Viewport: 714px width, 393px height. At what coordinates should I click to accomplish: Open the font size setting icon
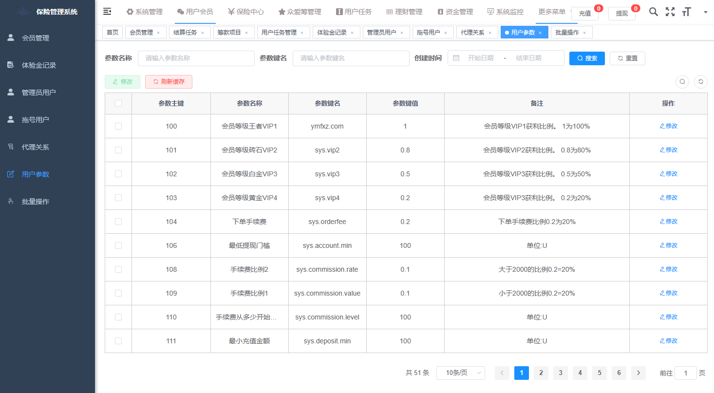[687, 12]
